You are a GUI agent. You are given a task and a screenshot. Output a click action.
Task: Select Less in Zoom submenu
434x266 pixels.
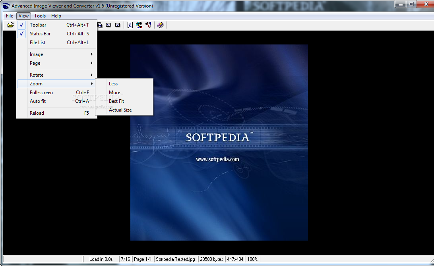click(x=124, y=84)
